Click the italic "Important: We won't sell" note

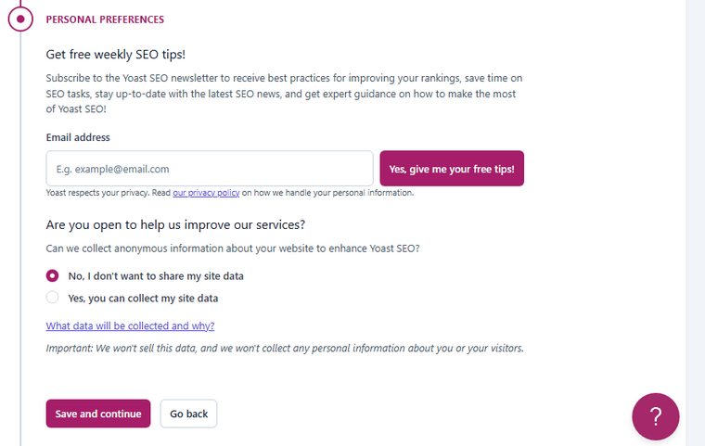pyautogui.click(x=285, y=349)
